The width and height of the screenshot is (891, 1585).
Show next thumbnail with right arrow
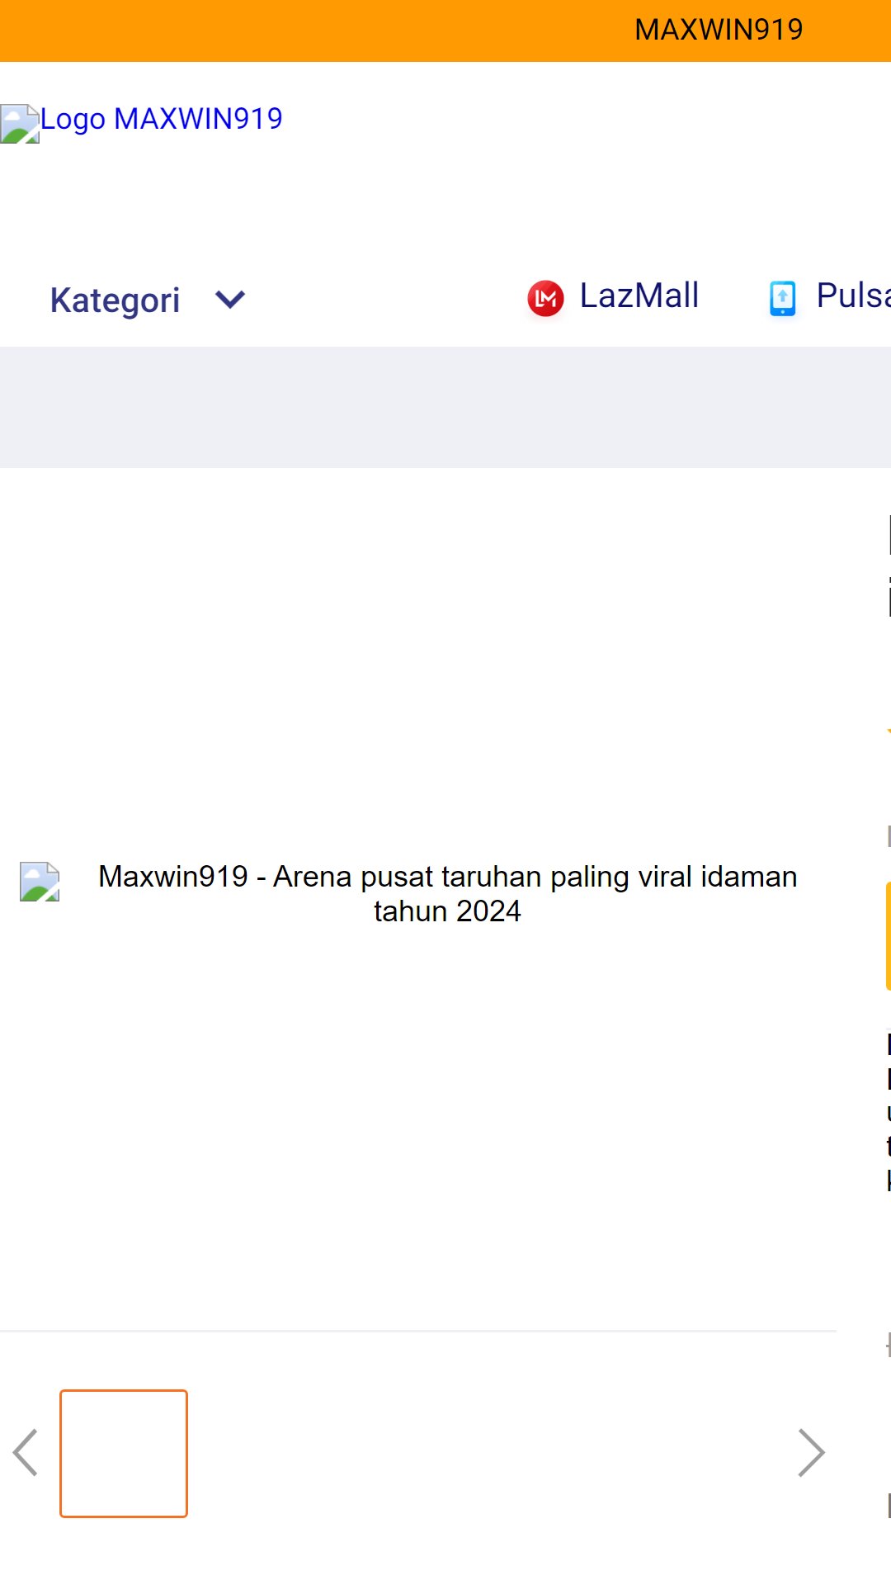(811, 1452)
